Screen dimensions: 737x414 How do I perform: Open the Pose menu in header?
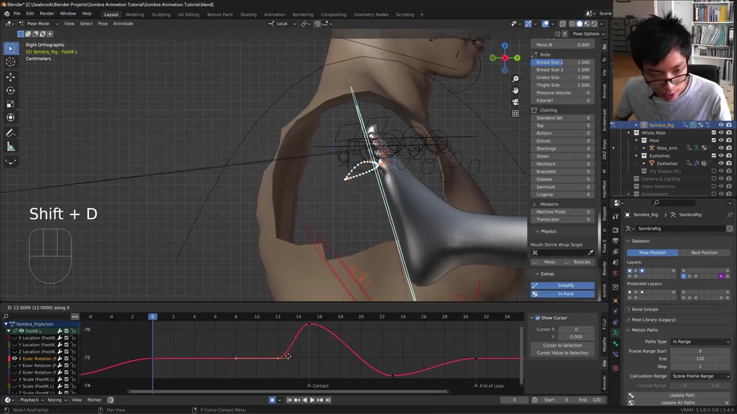tap(102, 24)
